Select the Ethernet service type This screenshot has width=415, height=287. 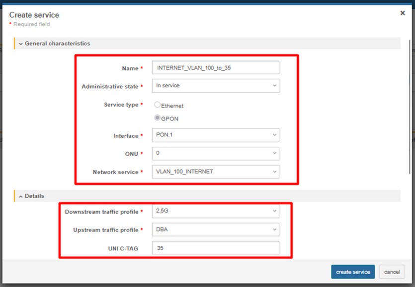tap(158, 105)
